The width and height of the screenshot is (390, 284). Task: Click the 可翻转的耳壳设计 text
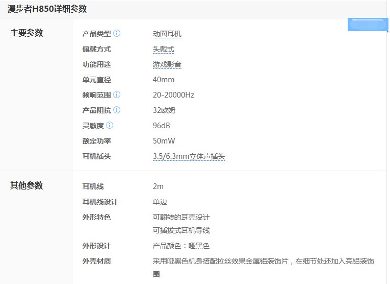(181, 217)
